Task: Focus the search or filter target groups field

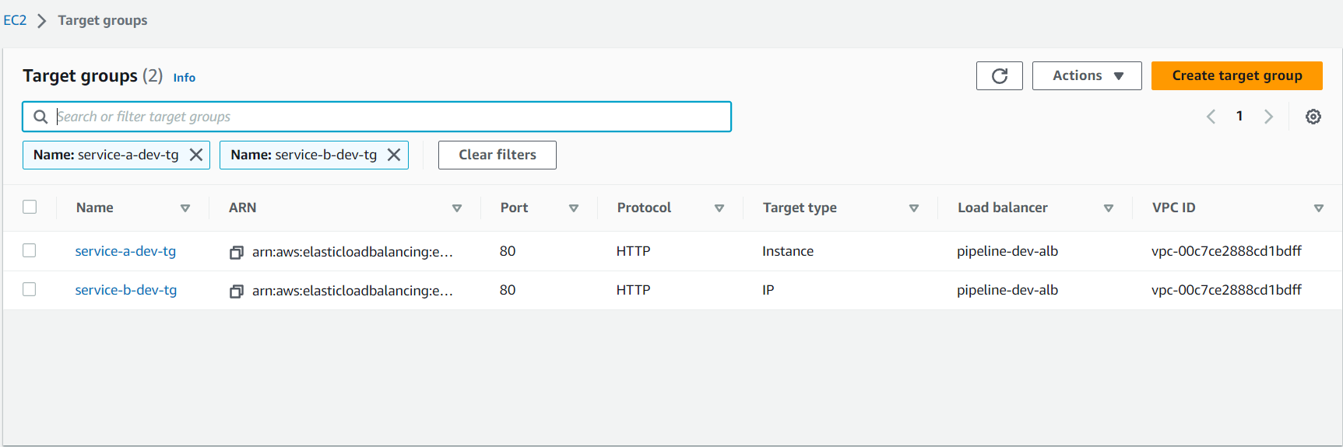Action: [x=377, y=117]
